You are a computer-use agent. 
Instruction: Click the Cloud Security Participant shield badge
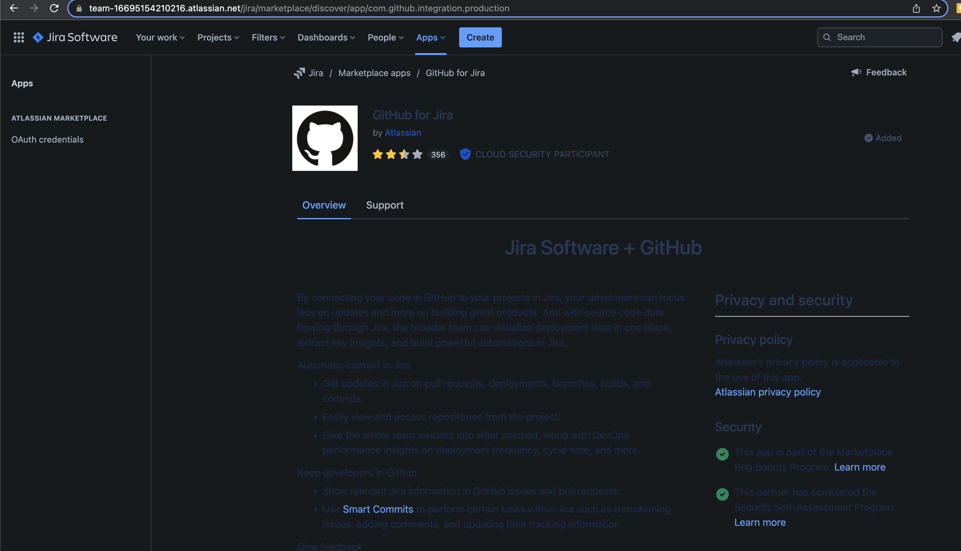465,154
